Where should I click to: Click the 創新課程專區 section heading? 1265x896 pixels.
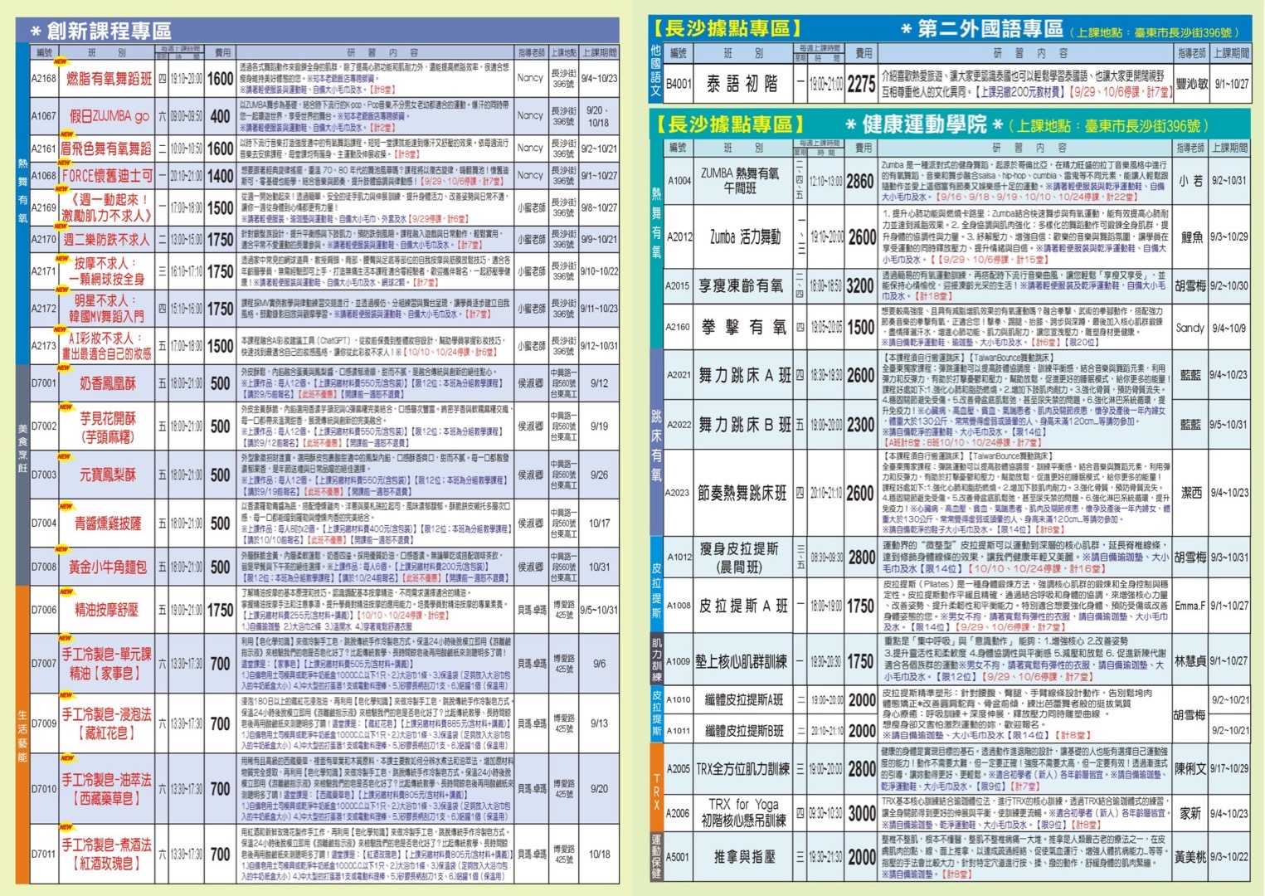tap(109, 31)
